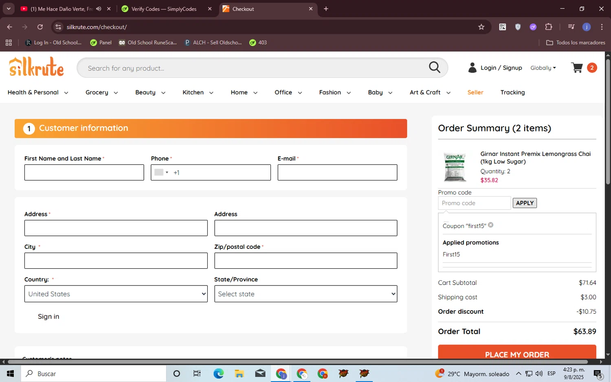Open the shopping cart icon

(x=577, y=68)
